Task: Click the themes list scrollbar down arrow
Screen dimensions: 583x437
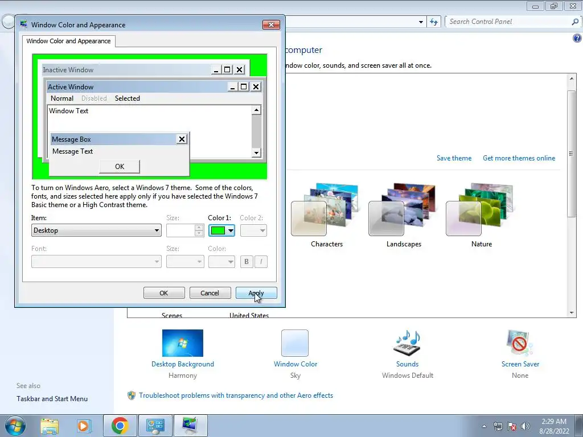Action: pos(572,313)
